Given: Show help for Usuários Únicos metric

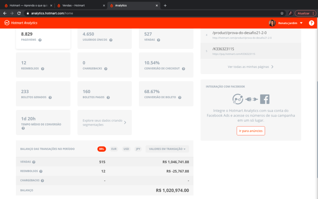Looking at the screenshot, I should point(111,40).
